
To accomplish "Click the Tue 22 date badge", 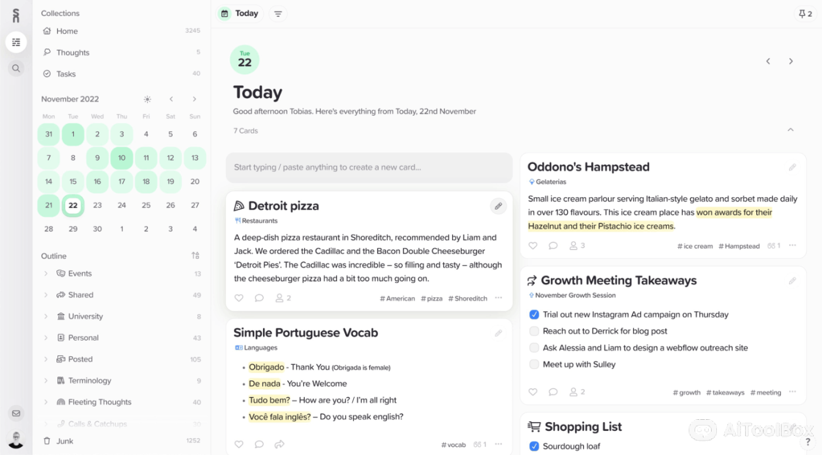I will tap(245, 60).
